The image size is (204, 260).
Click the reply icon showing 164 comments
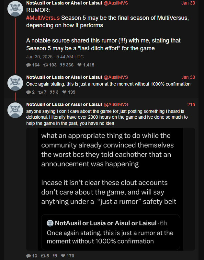pos(29,65)
